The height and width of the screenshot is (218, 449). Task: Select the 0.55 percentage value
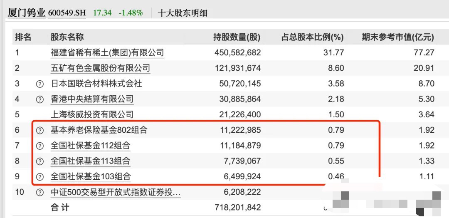click(336, 161)
